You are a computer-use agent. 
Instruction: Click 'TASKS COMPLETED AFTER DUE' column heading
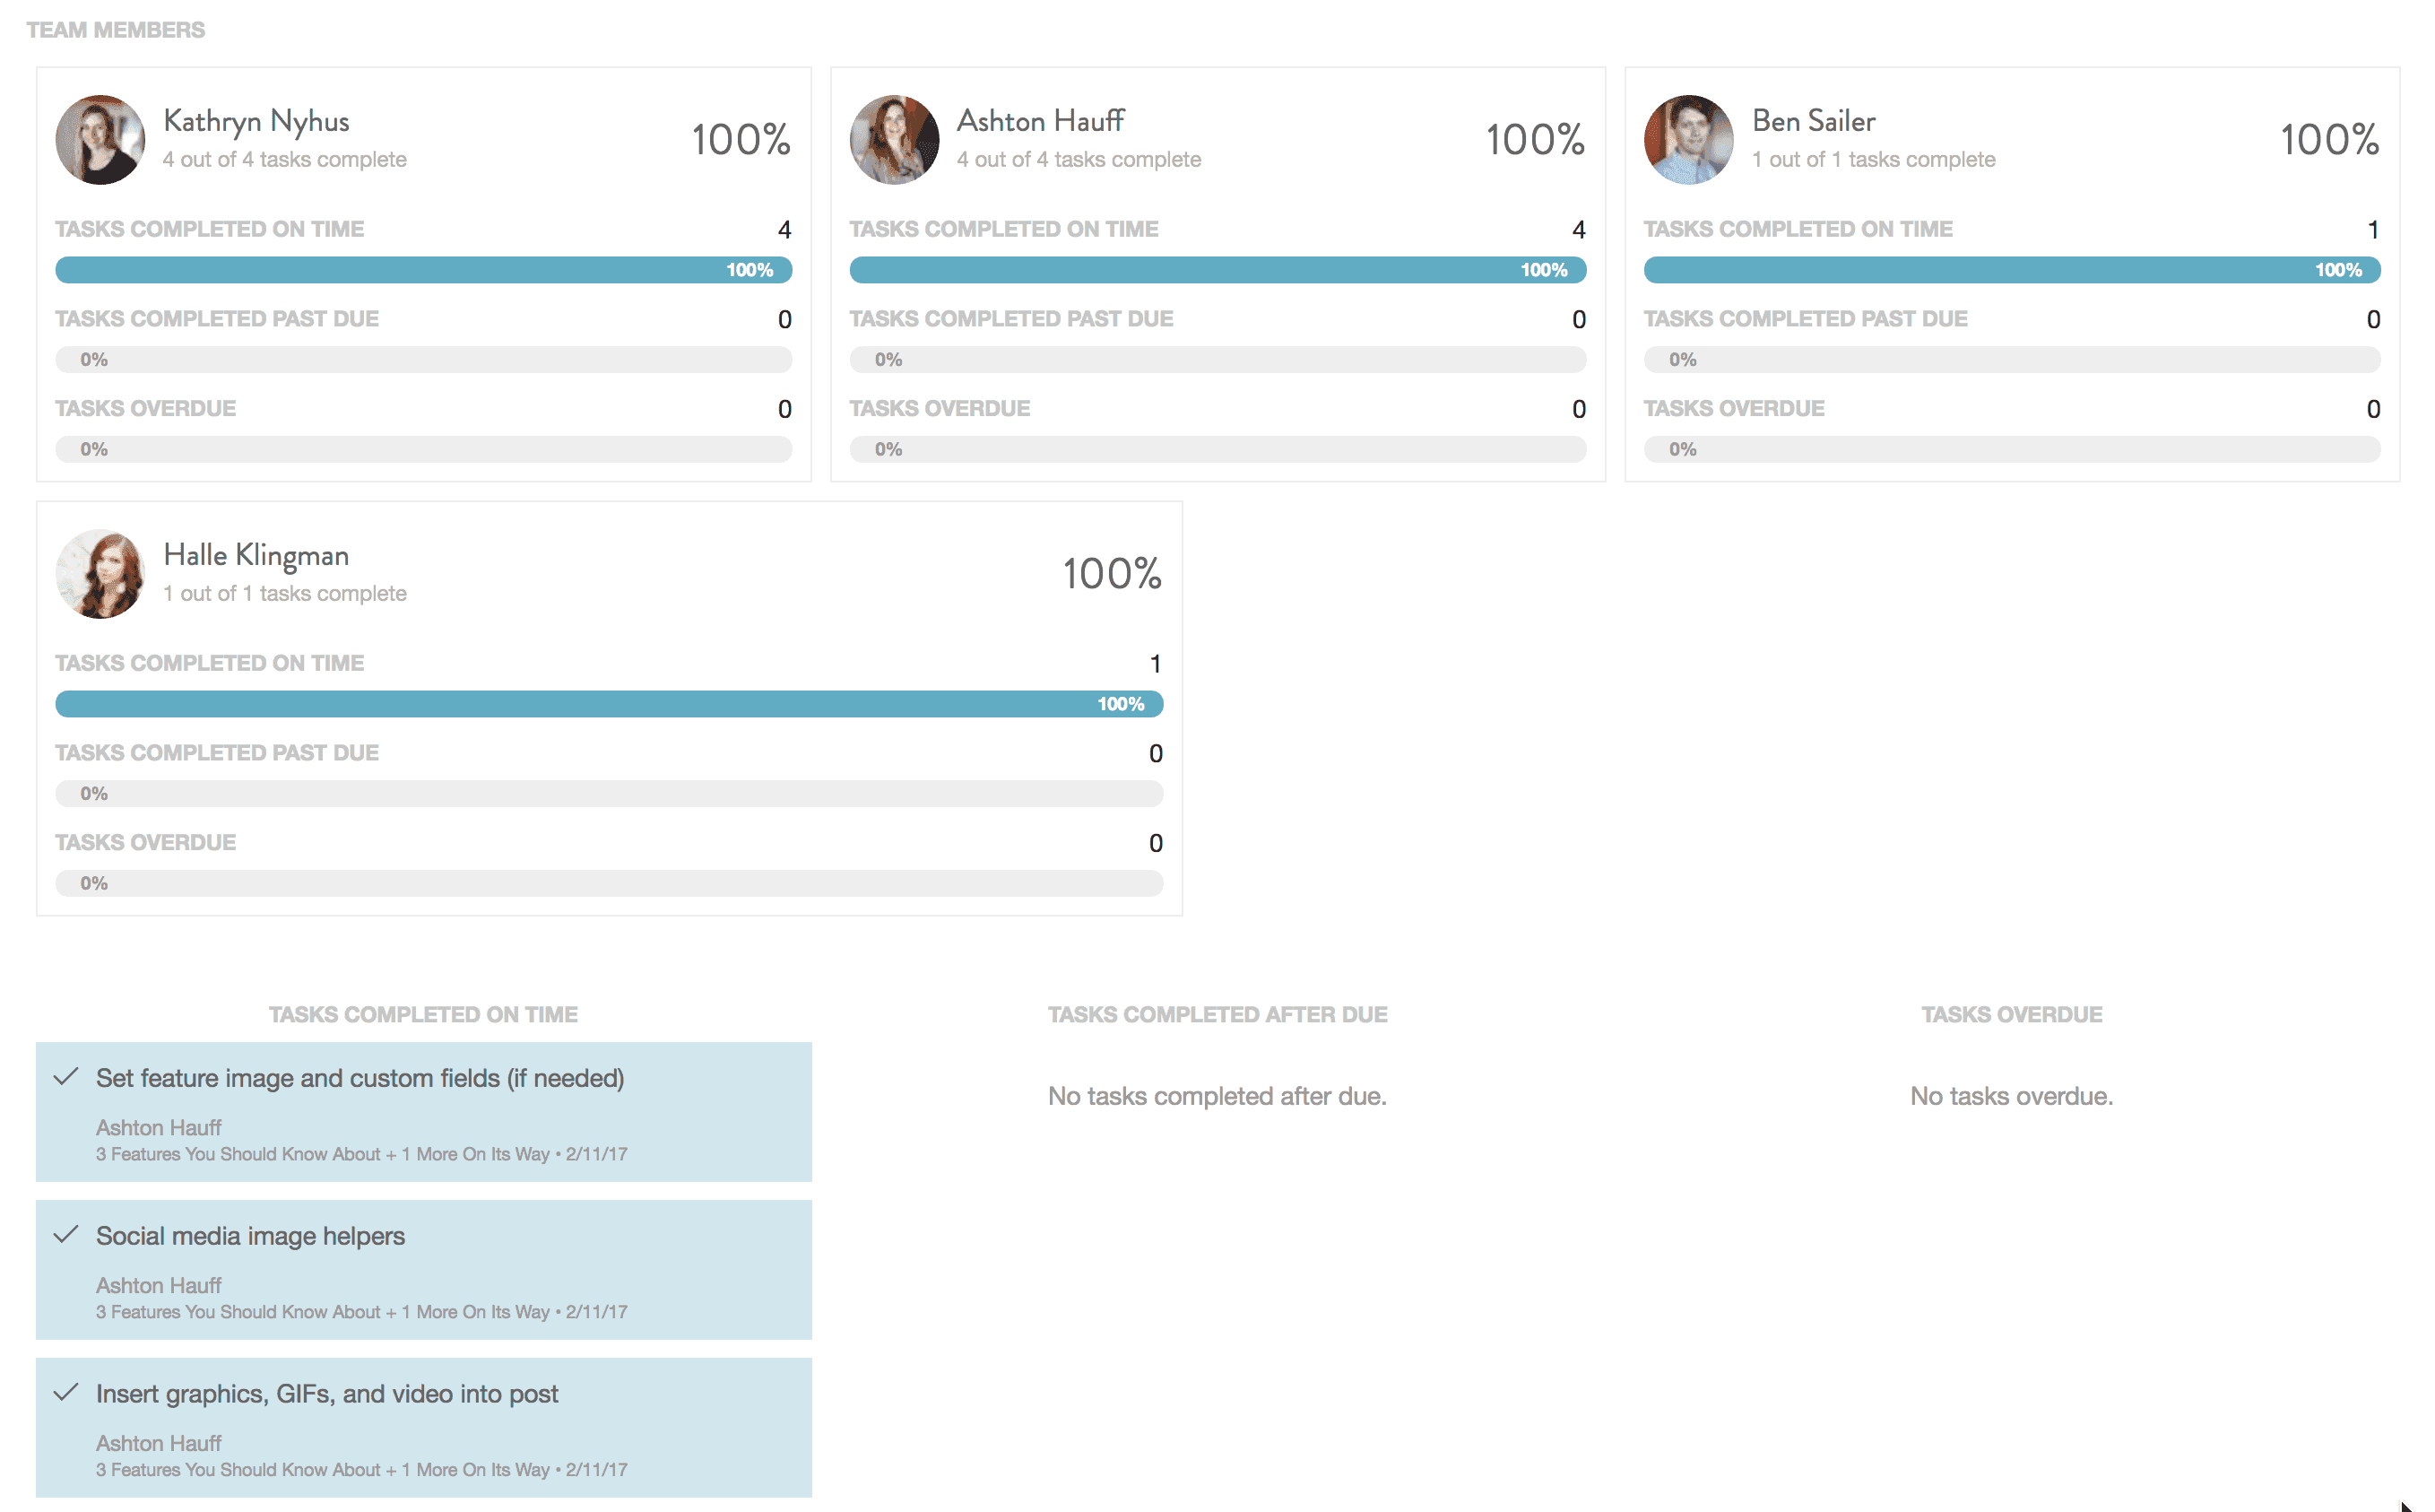(x=1217, y=1015)
